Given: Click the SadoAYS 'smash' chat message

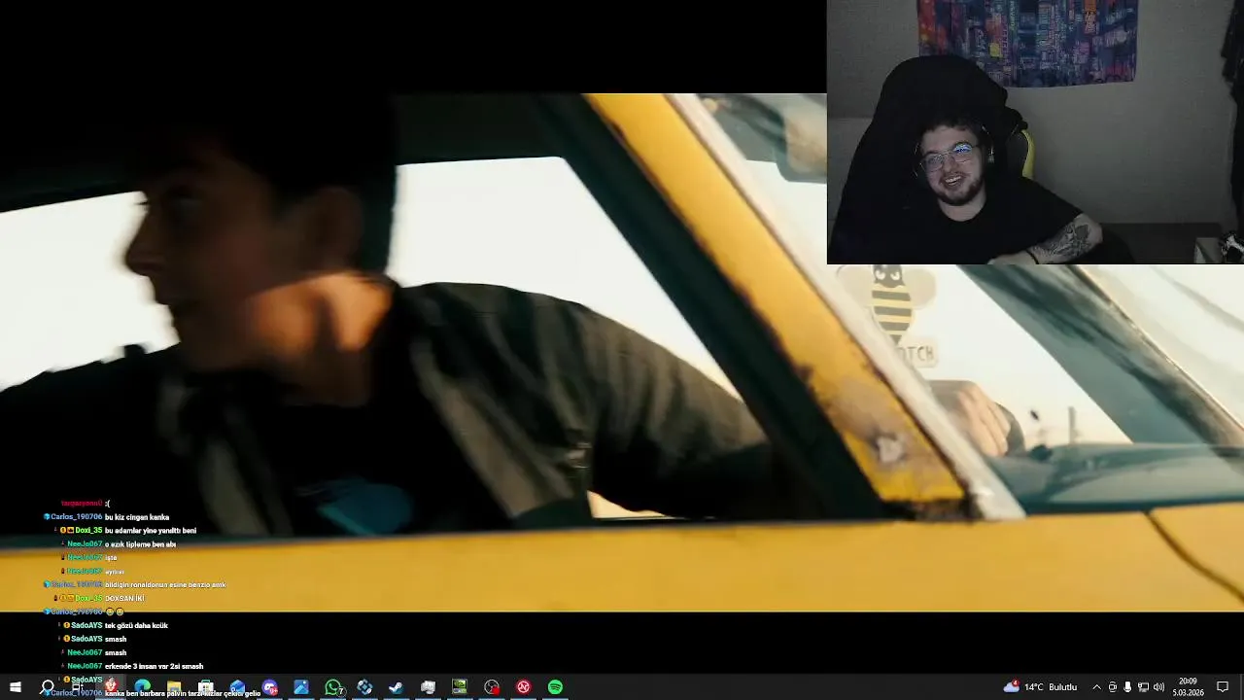Looking at the screenshot, I should pyautogui.click(x=116, y=639).
